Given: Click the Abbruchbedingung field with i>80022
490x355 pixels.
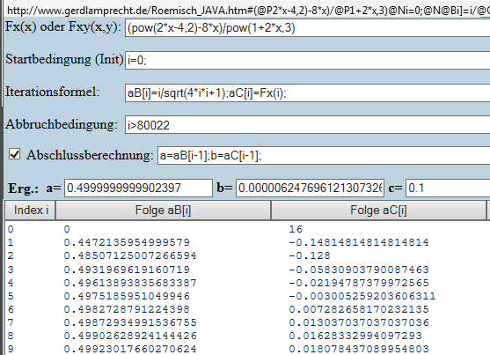Looking at the screenshot, I should tap(308, 125).
